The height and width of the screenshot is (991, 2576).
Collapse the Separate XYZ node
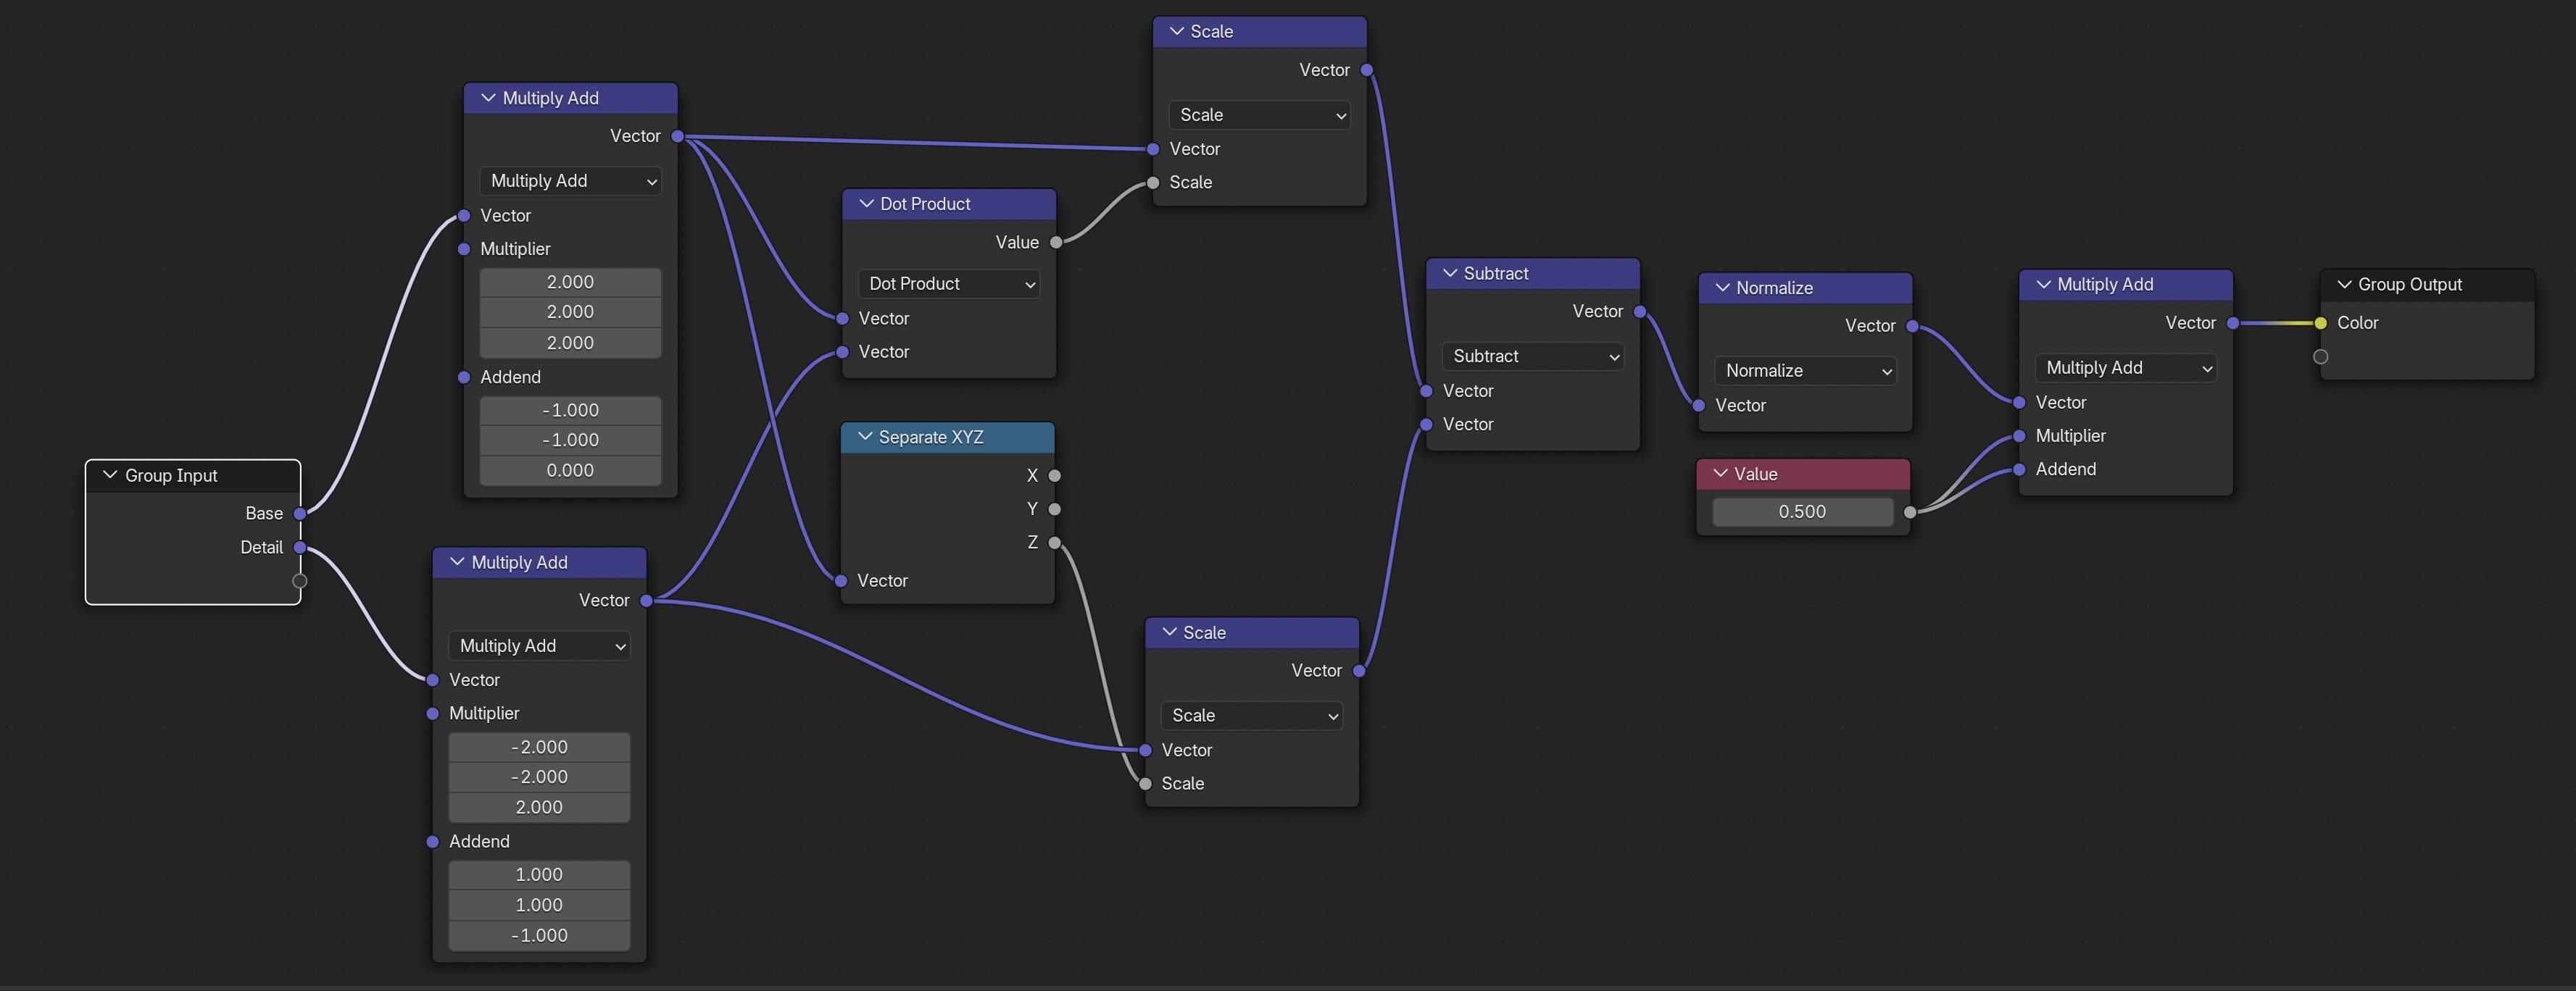(x=865, y=437)
